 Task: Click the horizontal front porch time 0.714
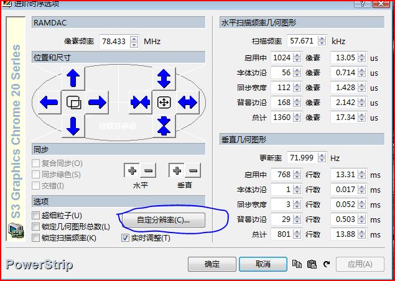point(345,73)
